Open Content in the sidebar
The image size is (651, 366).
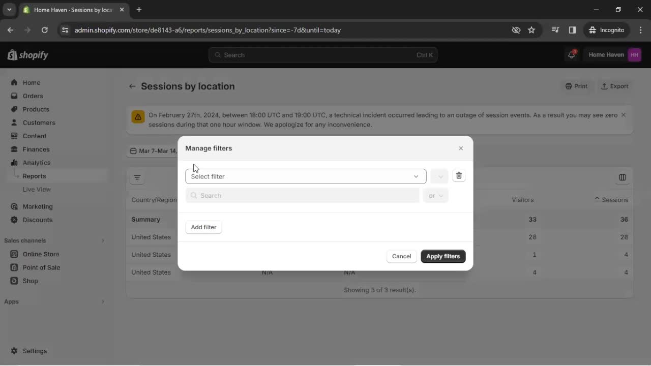click(x=34, y=136)
